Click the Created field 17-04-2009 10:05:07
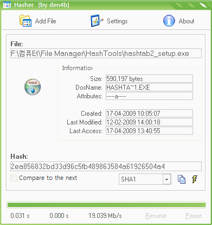 149,114
